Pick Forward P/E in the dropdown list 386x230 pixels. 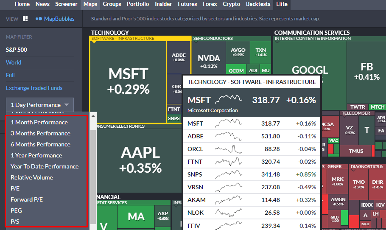coord(27,199)
